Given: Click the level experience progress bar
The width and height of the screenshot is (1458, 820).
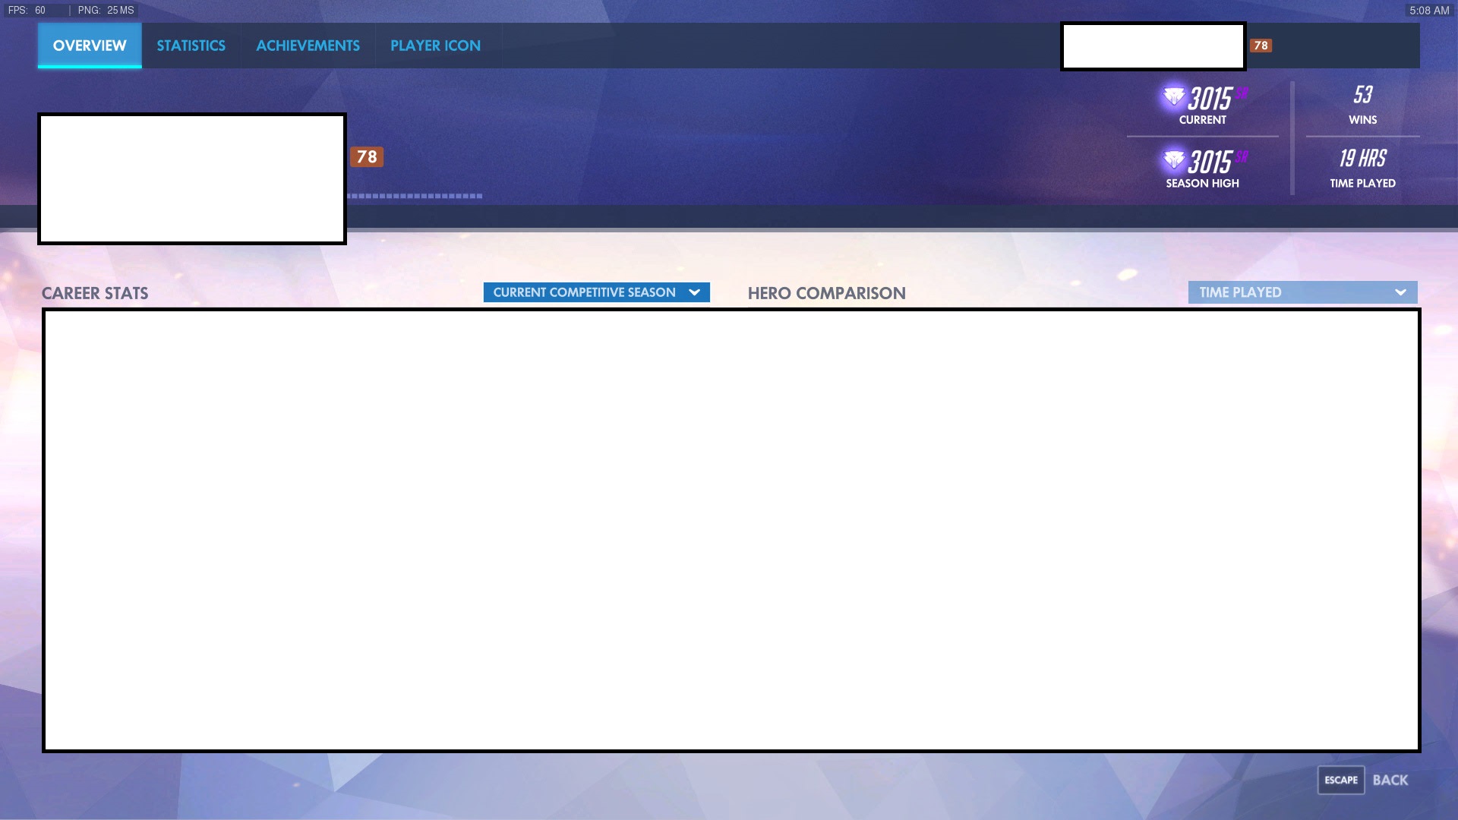Looking at the screenshot, I should (415, 196).
